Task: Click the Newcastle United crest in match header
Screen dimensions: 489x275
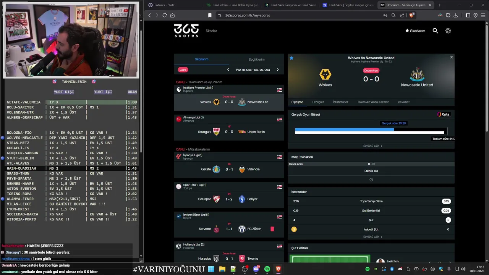Action: pos(417,74)
